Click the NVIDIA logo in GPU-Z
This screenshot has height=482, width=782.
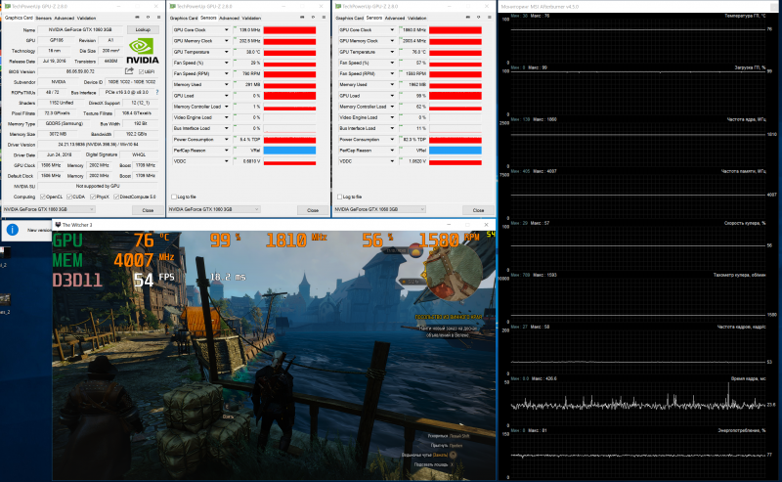[x=142, y=51]
